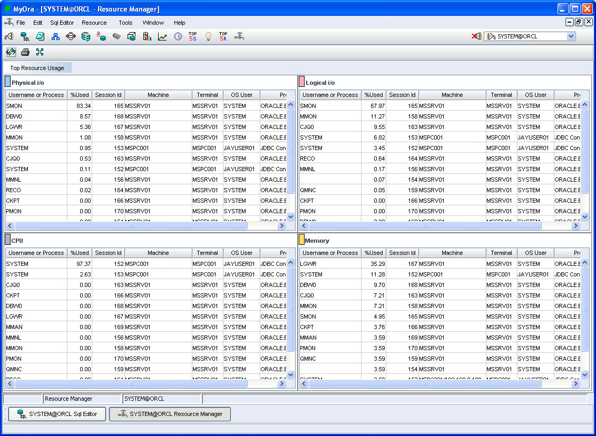Viewport: 596px width, 436px height.
Task: Restore the inner document window
Action: coord(579,22)
